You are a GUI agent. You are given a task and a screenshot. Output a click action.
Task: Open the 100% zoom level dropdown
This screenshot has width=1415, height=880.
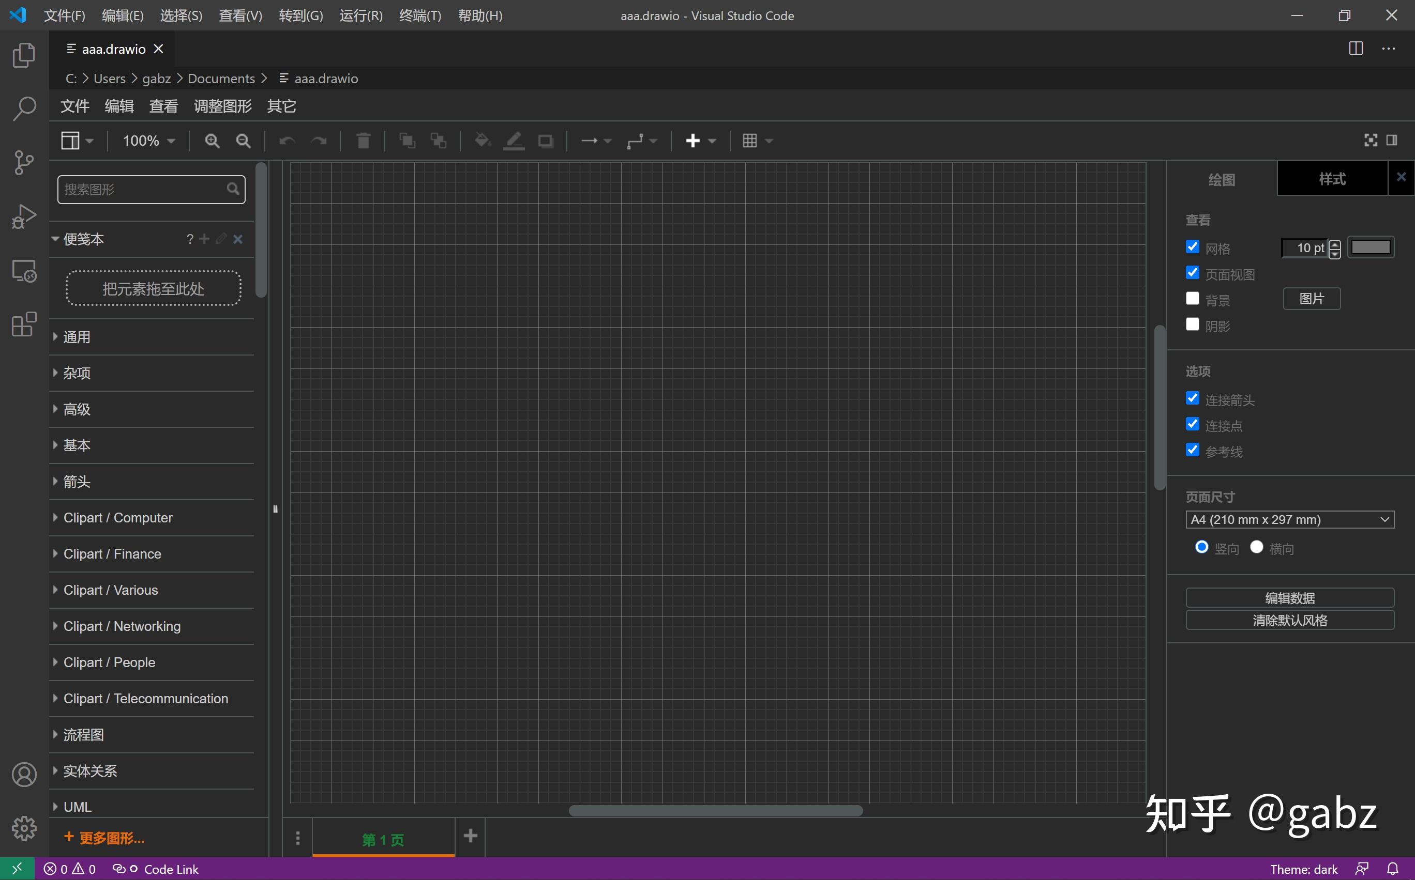pyautogui.click(x=147, y=140)
